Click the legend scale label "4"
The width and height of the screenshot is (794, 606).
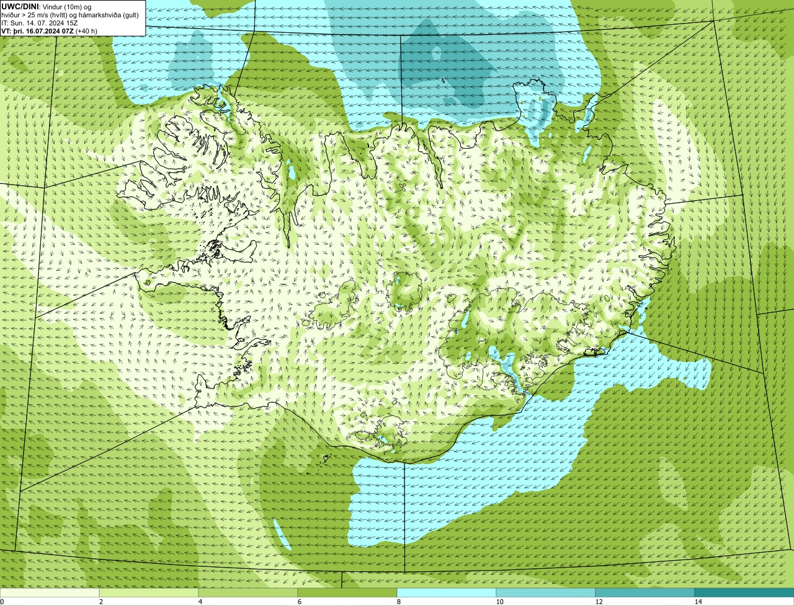[200, 602]
